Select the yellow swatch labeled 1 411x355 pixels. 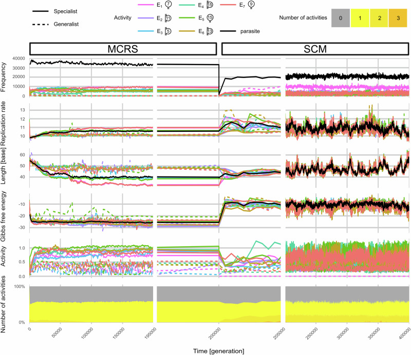click(360, 18)
